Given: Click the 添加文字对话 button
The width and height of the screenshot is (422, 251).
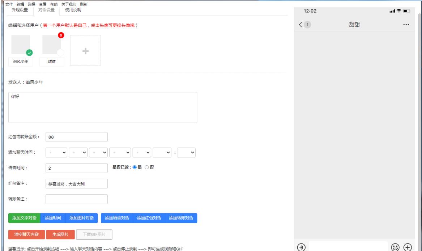Looking at the screenshot, I should [24, 218].
